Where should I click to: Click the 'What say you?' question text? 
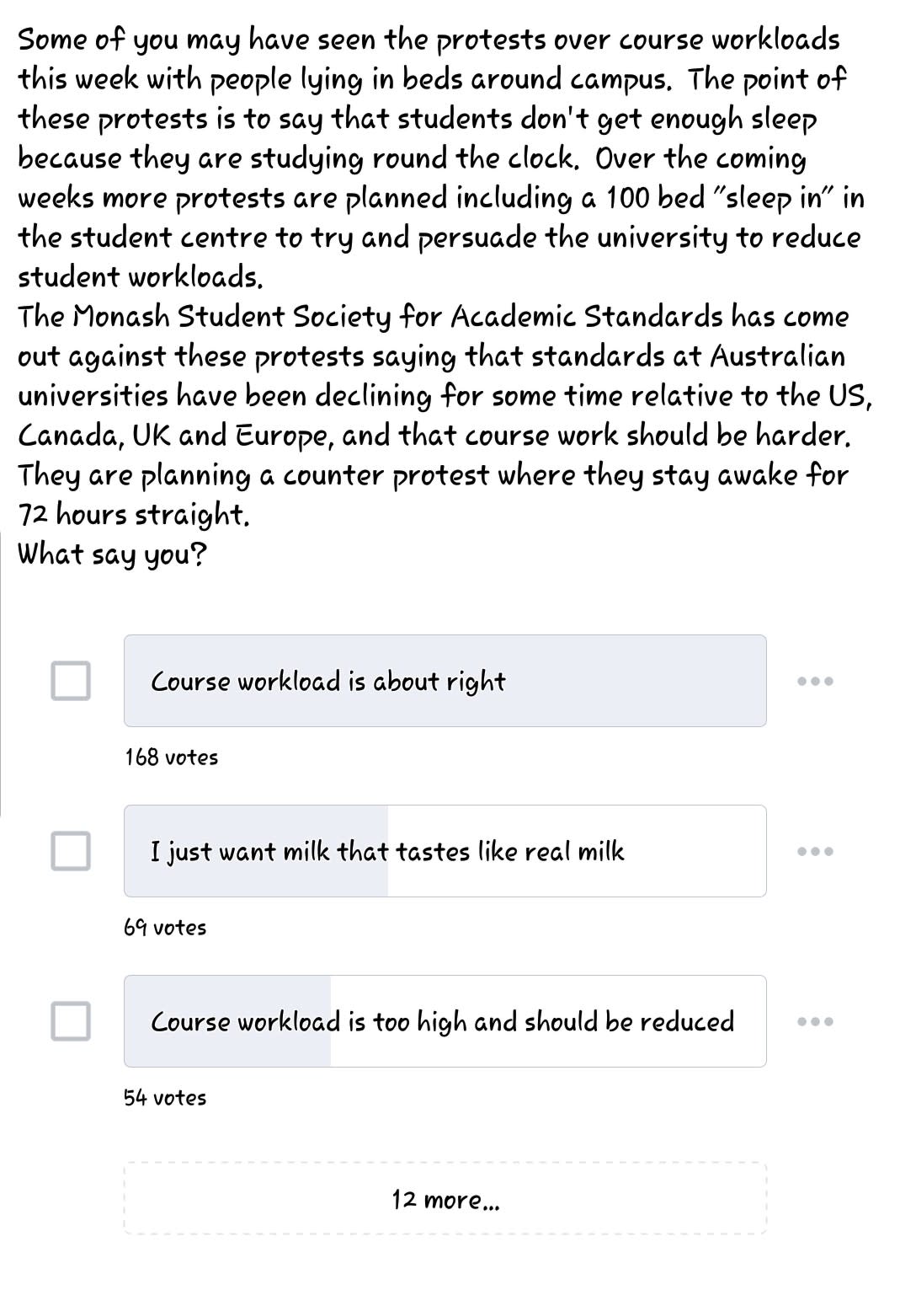(x=112, y=554)
